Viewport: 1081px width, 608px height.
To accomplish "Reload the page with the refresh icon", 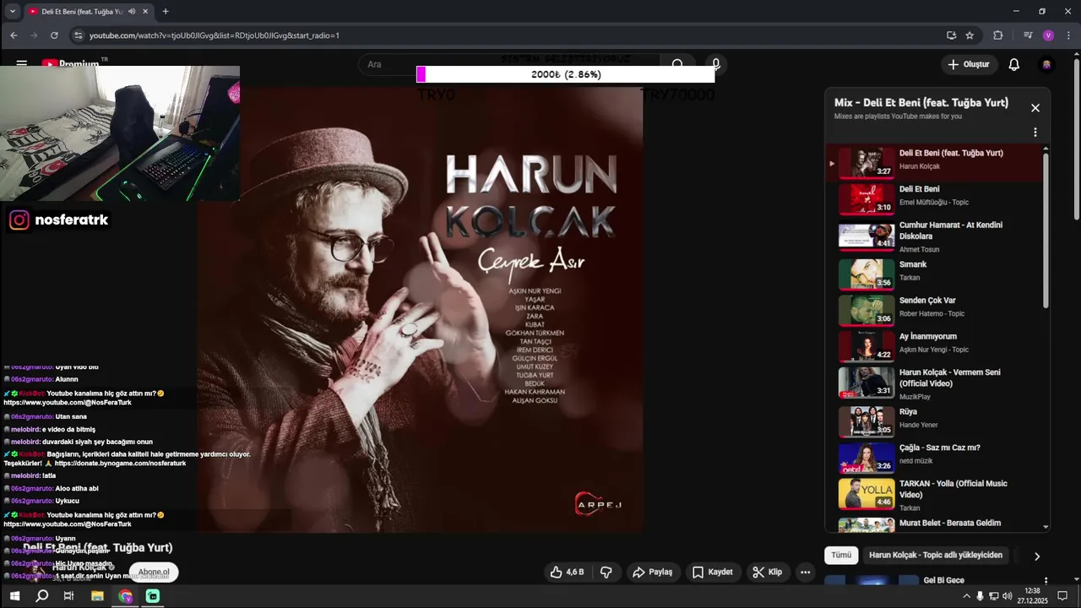I will [x=54, y=35].
